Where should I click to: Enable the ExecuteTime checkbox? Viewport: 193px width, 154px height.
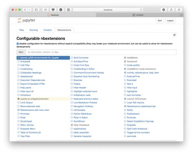[x=125, y=76]
